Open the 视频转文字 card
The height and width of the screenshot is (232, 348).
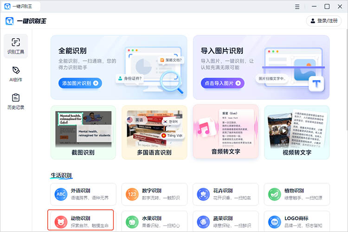297,132
